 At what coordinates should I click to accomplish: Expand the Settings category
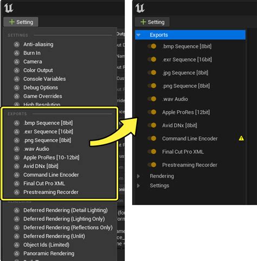[138, 186]
